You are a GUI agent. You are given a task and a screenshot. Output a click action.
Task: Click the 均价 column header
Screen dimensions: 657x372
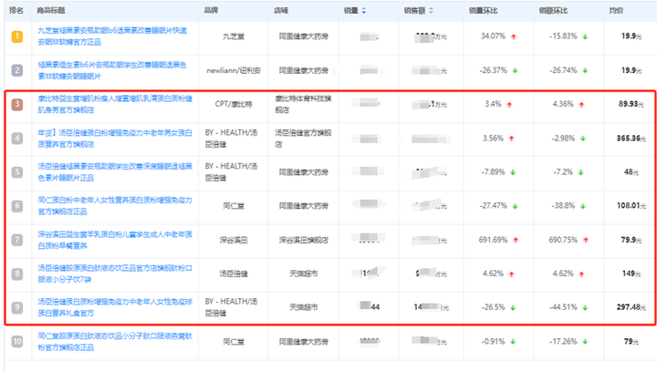(616, 10)
